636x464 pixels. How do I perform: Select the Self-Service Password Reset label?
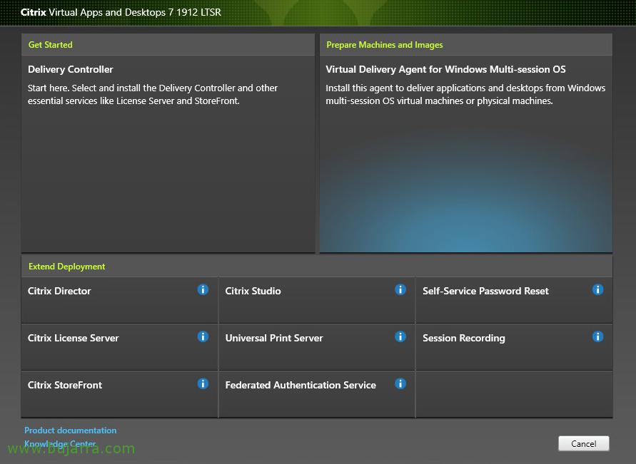click(485, 291)
